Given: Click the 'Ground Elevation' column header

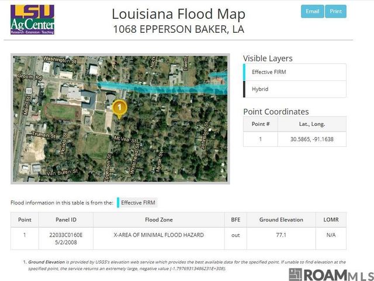Looking at the screenshot, I should pyautogui.click(x=281, y=220).
